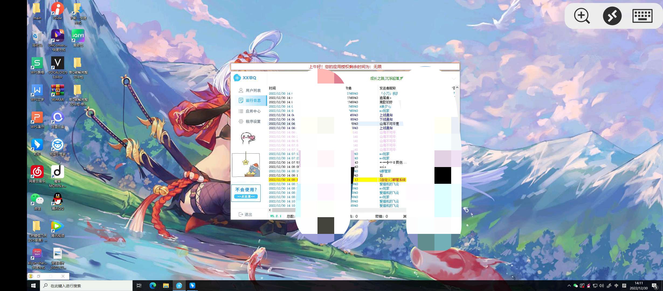Open the remote keyboard icon
The width and height of the screenshot is (663, 291).
[x=642, y=16]
